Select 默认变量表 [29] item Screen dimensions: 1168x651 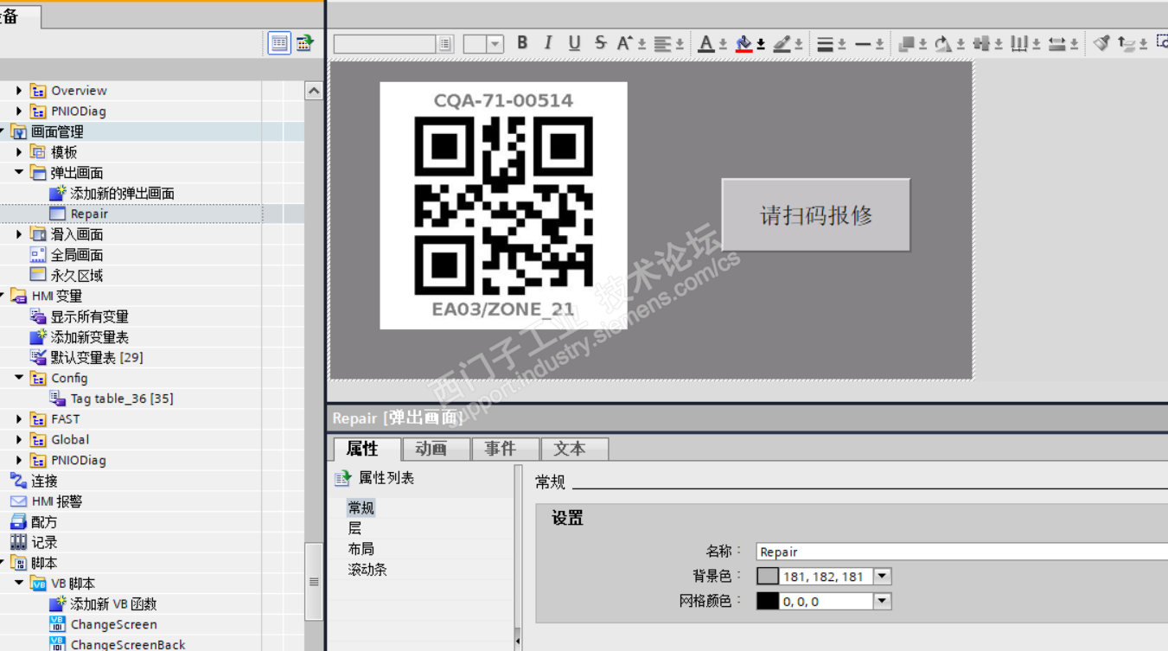pyautogui.click(x=97, y=358)
